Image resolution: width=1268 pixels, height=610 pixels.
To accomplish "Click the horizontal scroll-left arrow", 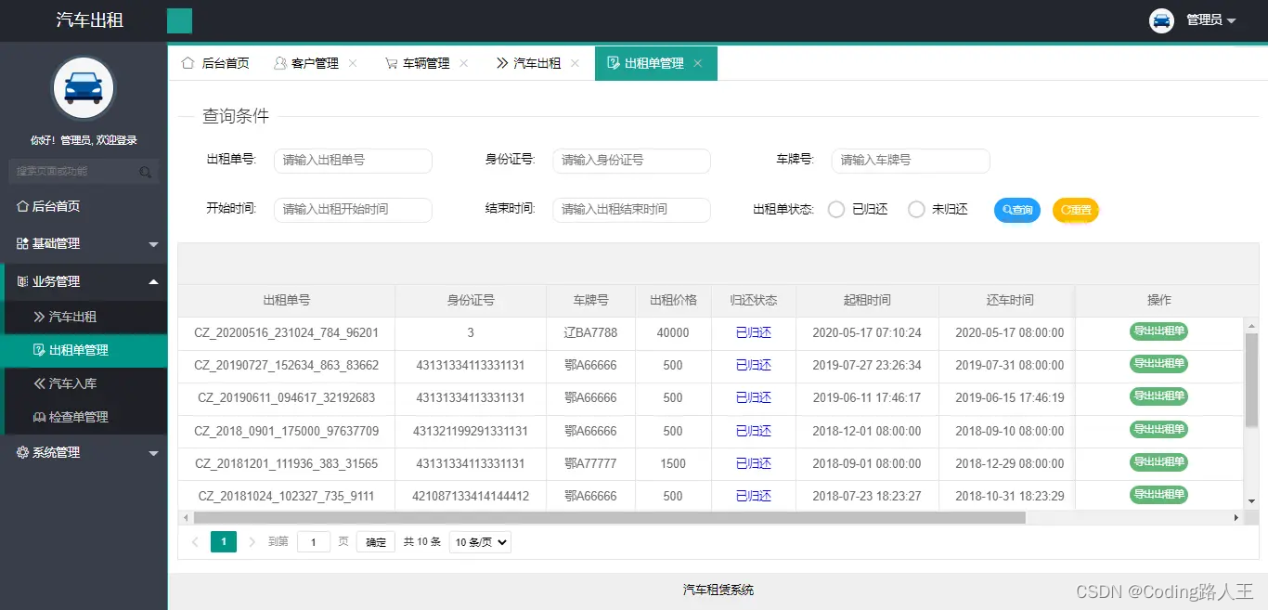I will point(185,517).
